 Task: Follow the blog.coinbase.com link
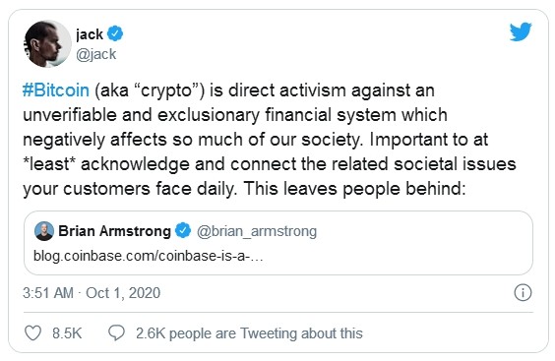tap(149, 256)
